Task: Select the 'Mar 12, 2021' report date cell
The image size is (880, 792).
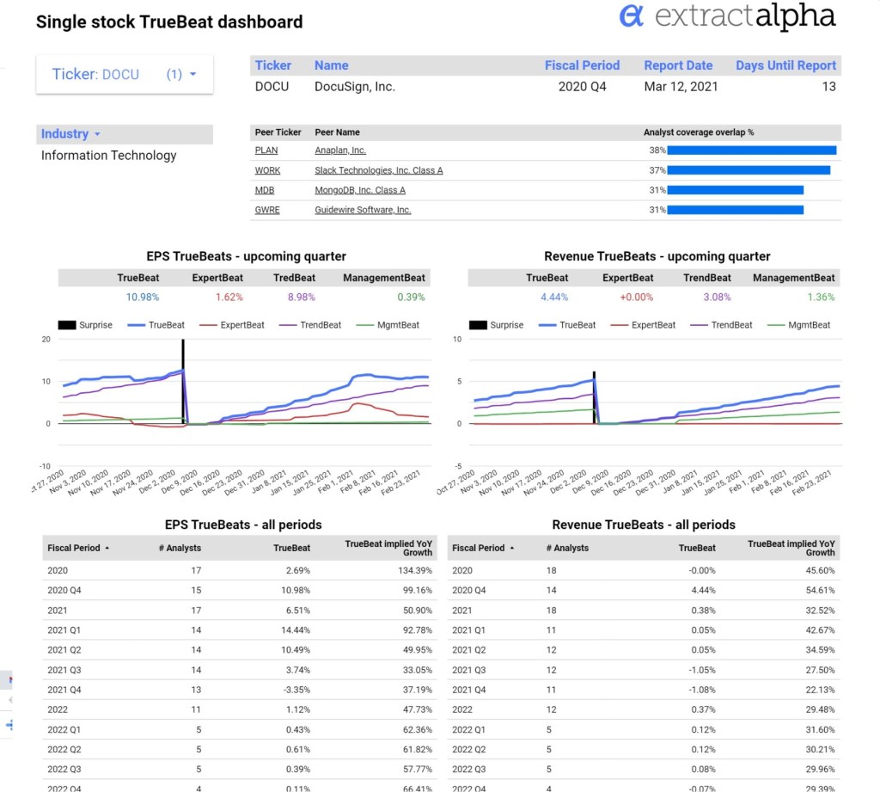Action: click(681, 87)
